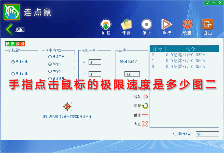Select command row with 序号 0
Screen dimensions: 224x153
184,67
